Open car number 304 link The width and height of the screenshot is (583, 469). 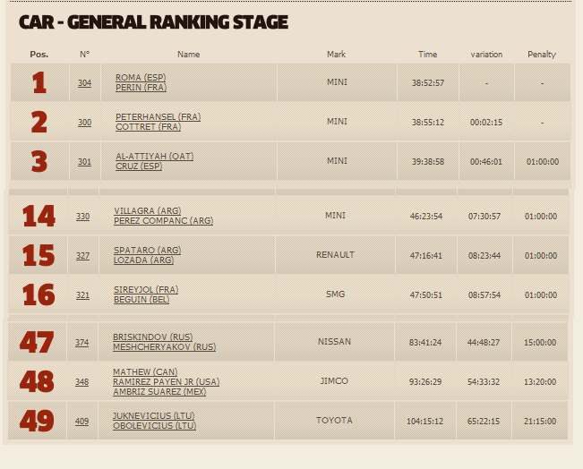(x=84, y=83)
